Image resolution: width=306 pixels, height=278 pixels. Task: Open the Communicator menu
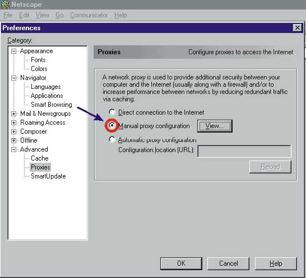(89, 15)
